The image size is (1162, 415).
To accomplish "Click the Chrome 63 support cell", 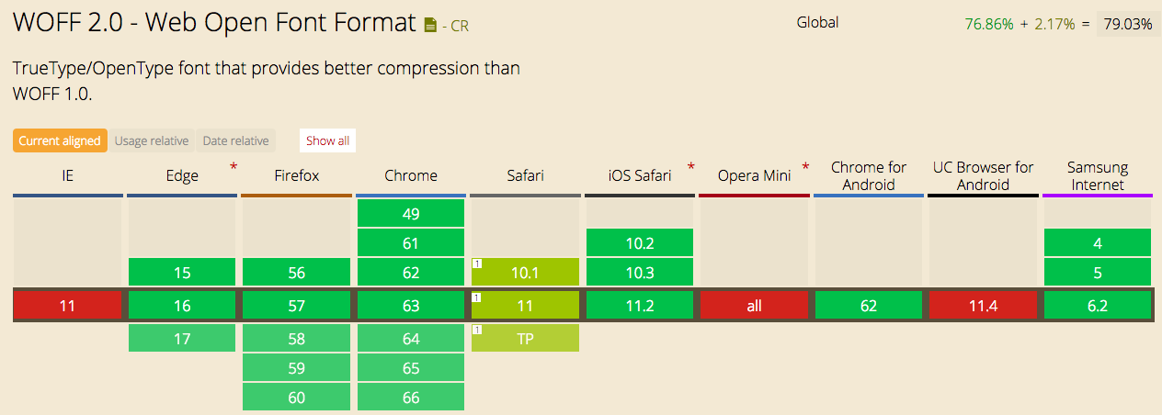I will click(x=410, y=306).
